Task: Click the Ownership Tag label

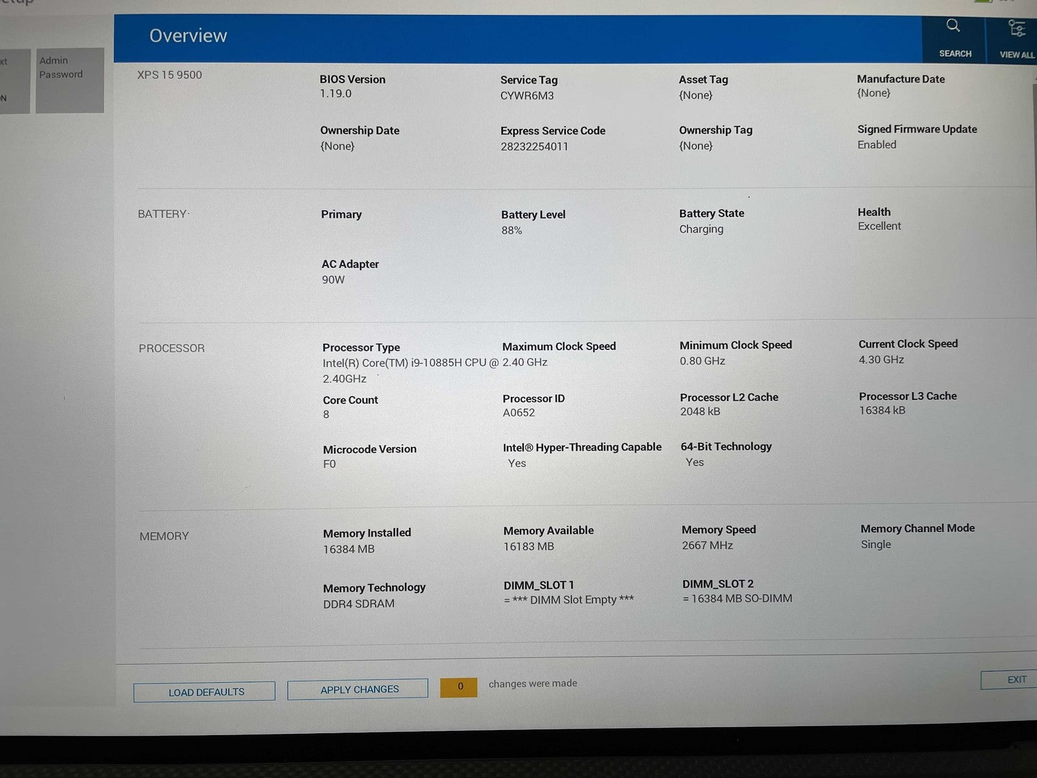Action: pyautogui.click(x=716, y=130)
